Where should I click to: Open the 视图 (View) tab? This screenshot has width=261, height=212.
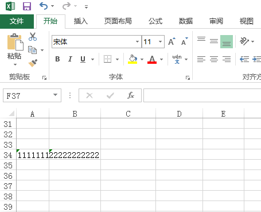point(247,21)
